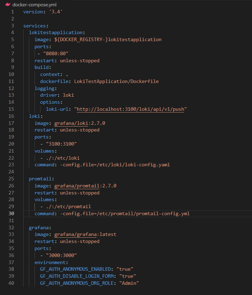Click the 'environment:' key

point(51,262)
